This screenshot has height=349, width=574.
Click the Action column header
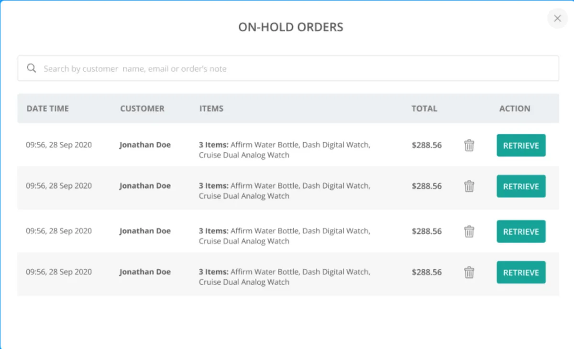pos(515,109)
